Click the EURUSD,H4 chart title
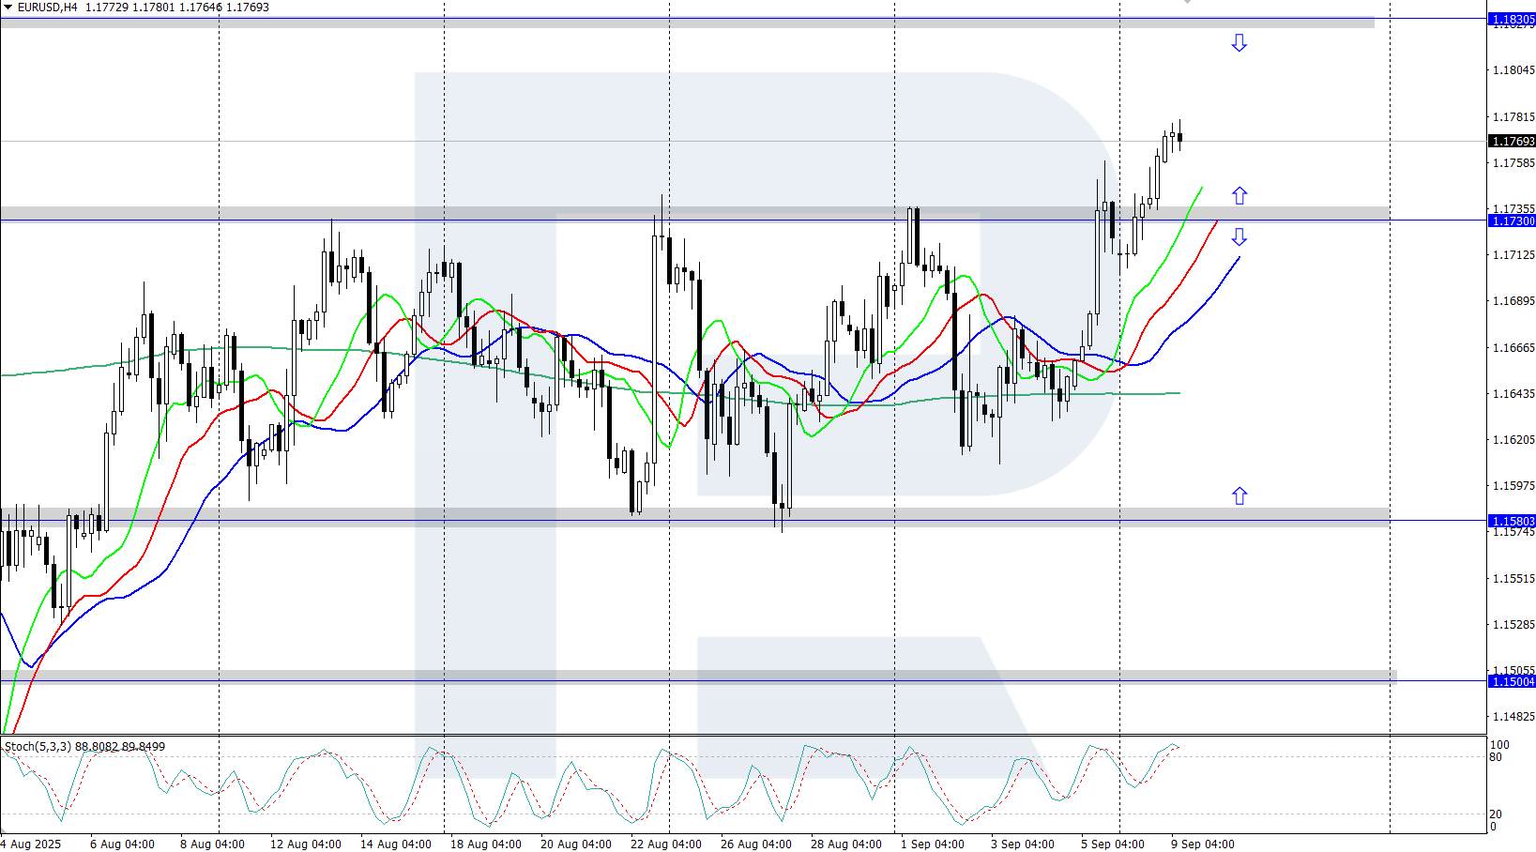 coord(48,8)
